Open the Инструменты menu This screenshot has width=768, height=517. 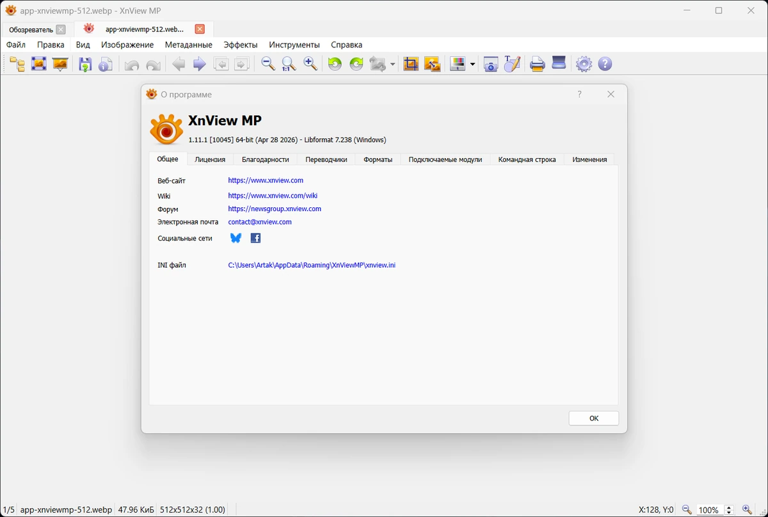click(294, 45)
